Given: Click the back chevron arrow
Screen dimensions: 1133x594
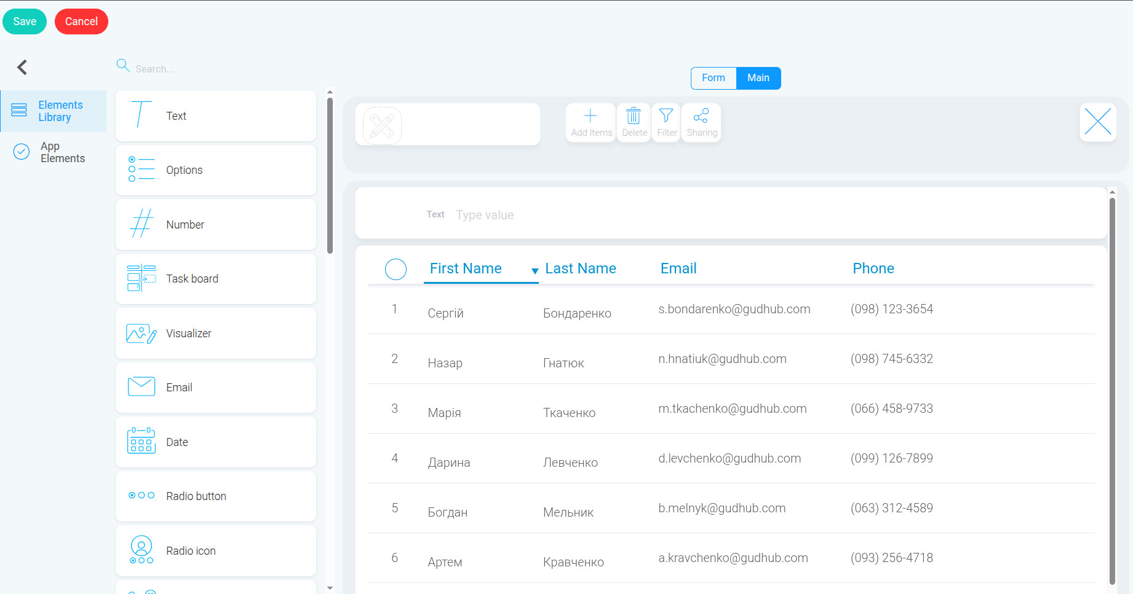Looking at the screenshot, I should pyautogui.click(x=22, y=67).
